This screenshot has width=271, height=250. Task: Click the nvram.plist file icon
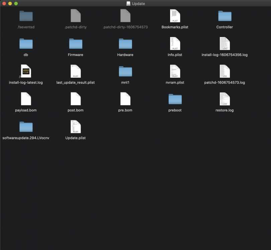175,71
